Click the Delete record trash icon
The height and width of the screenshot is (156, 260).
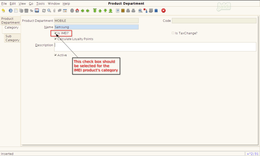tap(26, 11)
